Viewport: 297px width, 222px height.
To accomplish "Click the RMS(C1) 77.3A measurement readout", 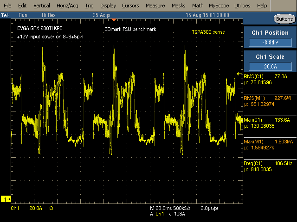I will pos(265,76).
